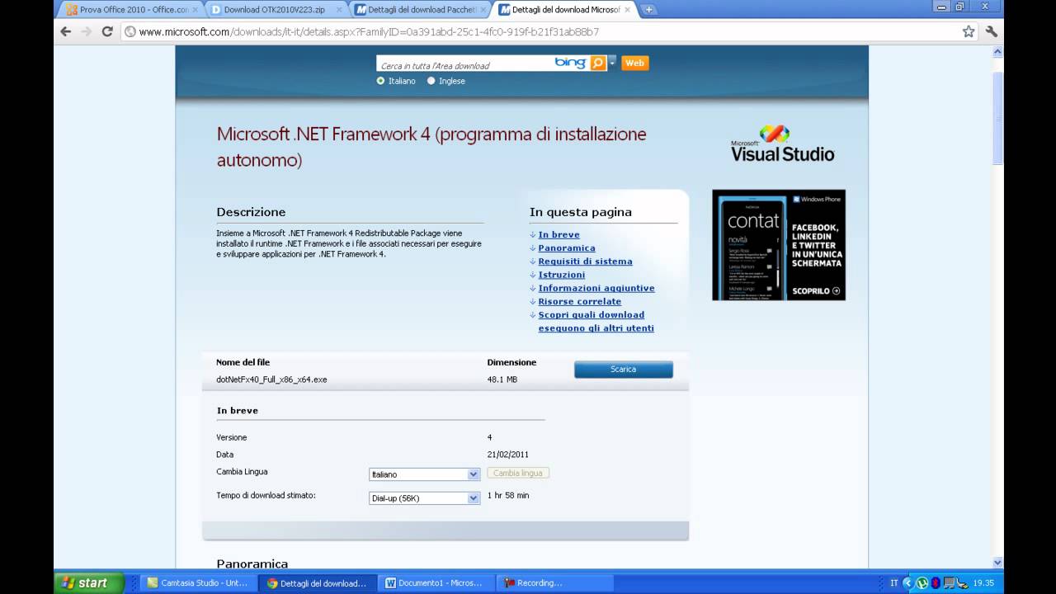Open the Cambia Lingua Italiano dropdown
This screenshot has width=1056, height=594.
424,474
